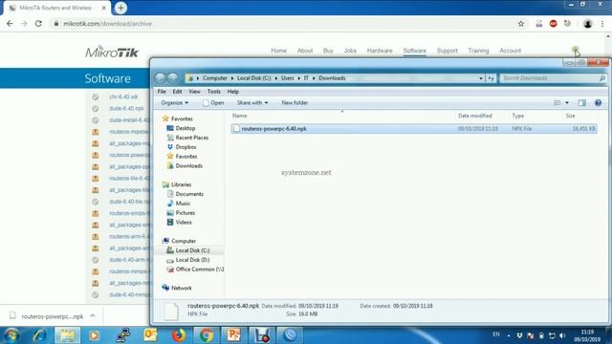
Task: Go to the Hardware page on MikroTik
Action: click(380, 51)
